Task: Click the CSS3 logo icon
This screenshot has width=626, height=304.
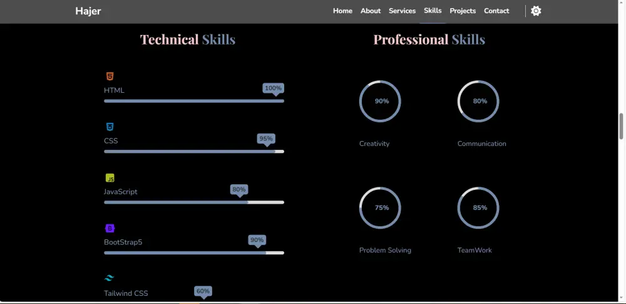Action: [x=110, y=127]
